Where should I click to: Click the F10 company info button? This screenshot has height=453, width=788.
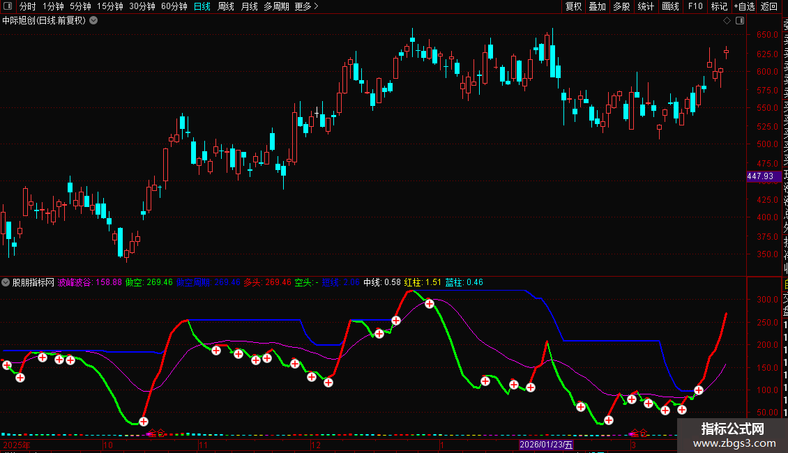(695, 6)
